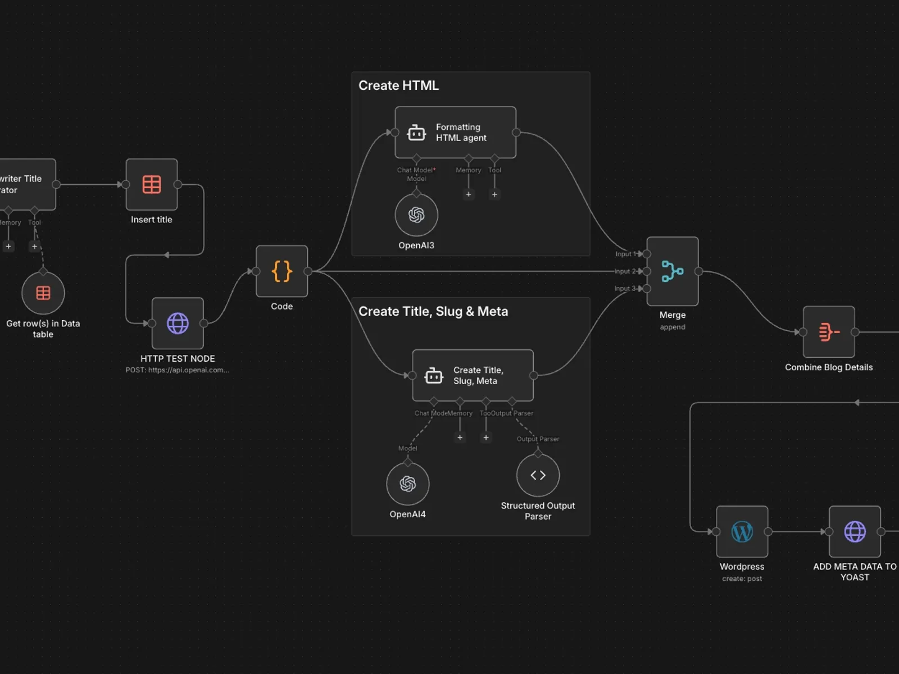Click the Merge node Input 2 connector
The width and height of the screenshot is (899, 674).
(647, 271)
